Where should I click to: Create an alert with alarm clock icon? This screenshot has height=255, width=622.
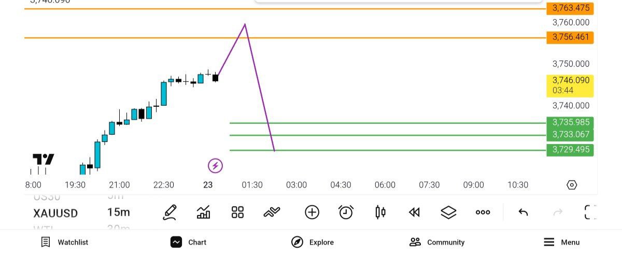pyautogui.click(x=346, y=212)
